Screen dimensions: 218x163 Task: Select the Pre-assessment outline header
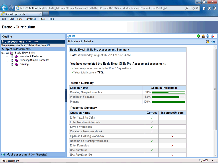[33, 42]
